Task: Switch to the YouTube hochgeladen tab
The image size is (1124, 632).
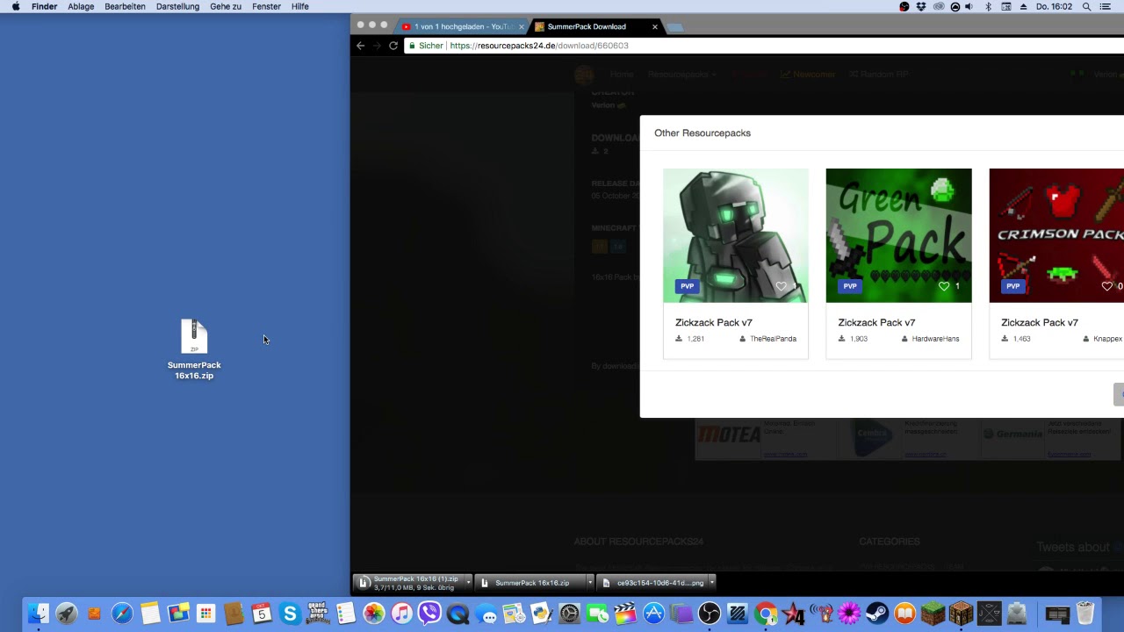Action: [460, 26]
